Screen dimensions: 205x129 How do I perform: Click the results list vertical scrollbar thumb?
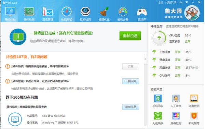145,59
